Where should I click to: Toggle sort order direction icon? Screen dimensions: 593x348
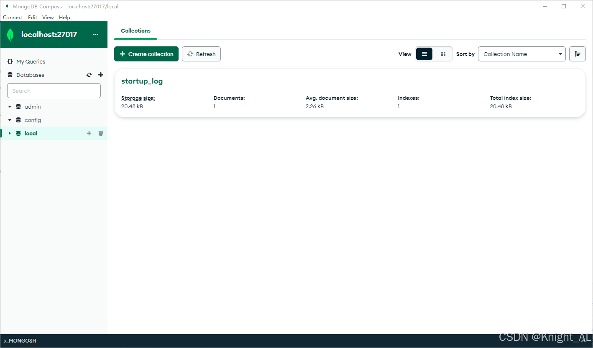tap(578, 54)
